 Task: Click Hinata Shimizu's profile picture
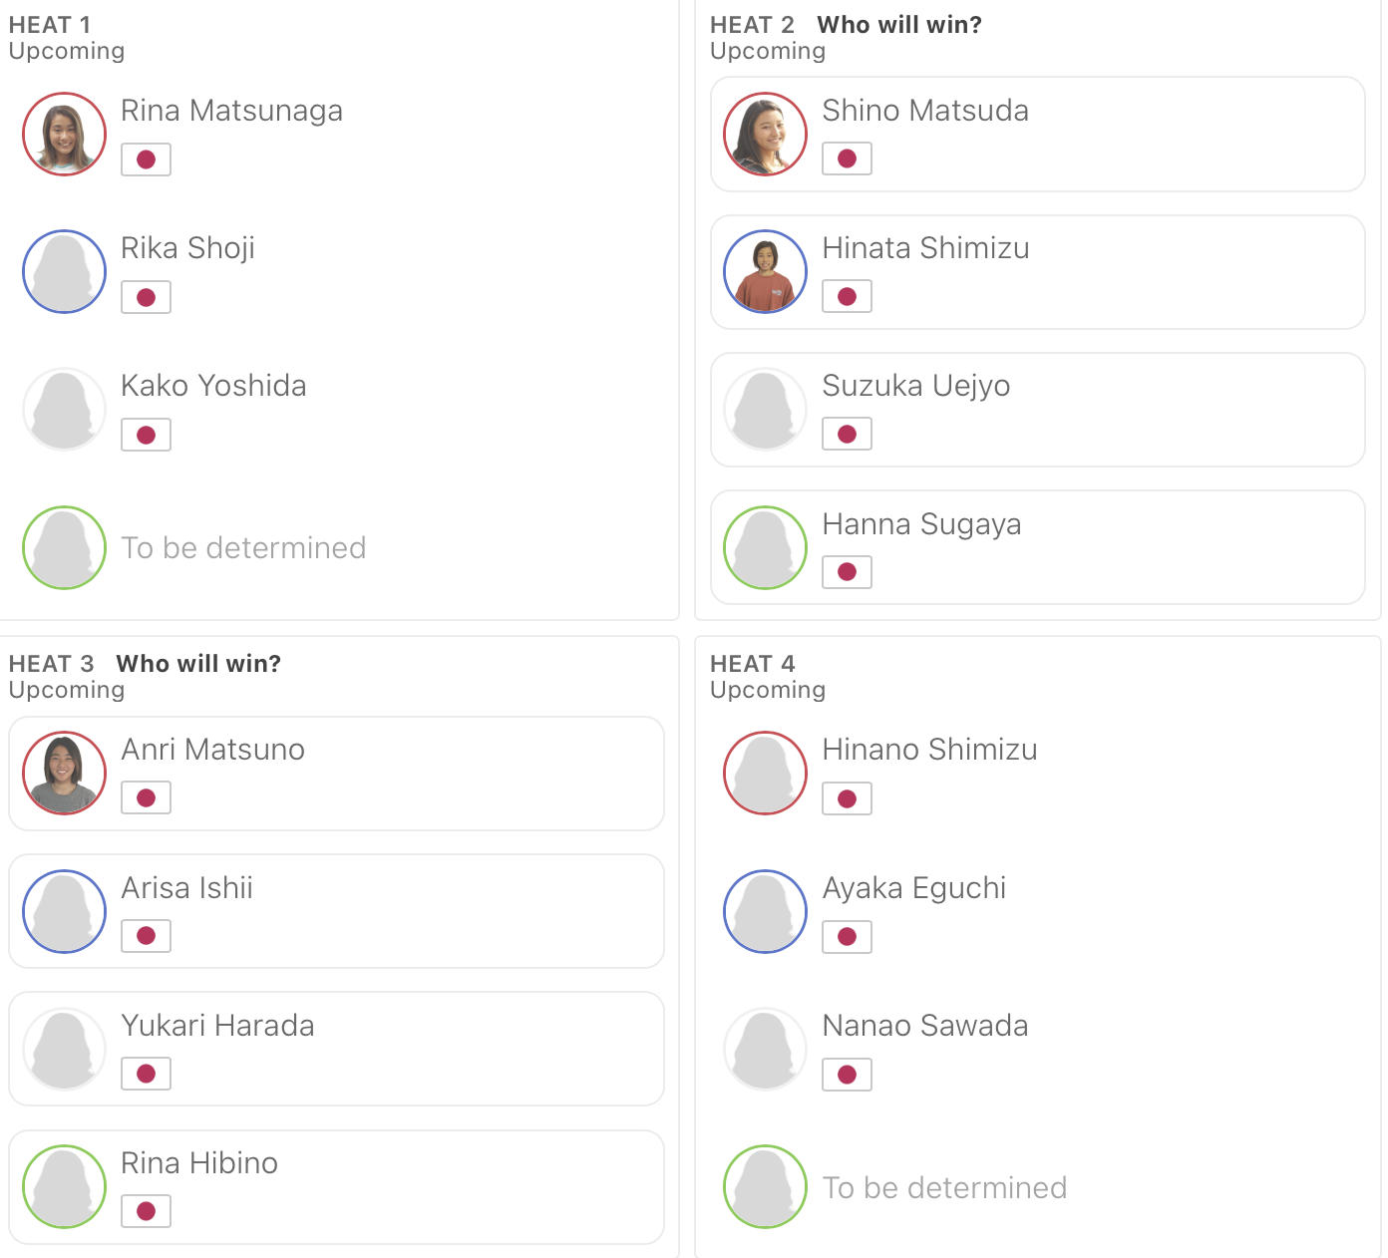(766, 272)
